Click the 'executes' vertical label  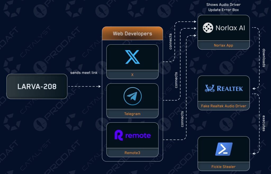(x=264, y=123)
